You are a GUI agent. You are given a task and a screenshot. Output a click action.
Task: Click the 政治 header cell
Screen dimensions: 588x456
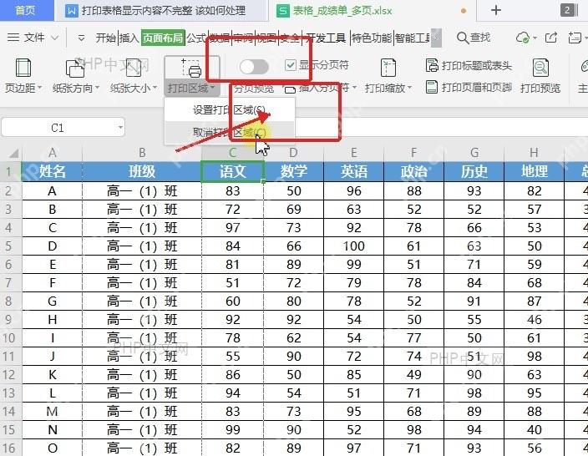pos(414,171)
